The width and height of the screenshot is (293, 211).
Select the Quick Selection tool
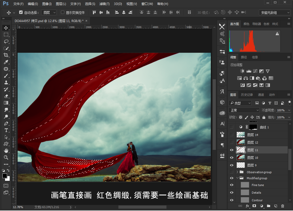point(6,48)
